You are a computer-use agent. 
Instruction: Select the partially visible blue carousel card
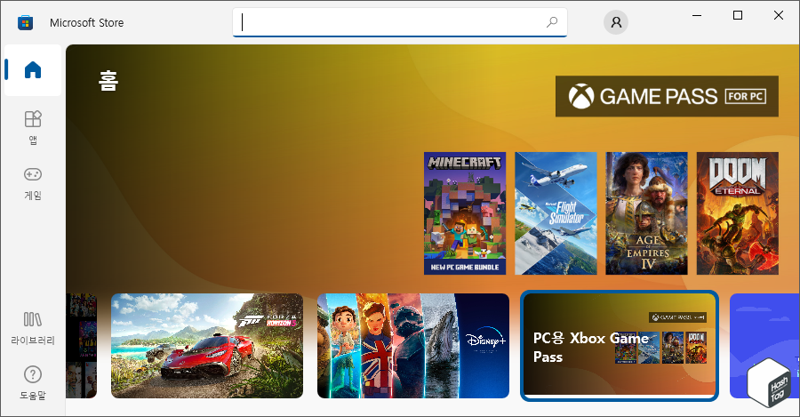[x=764, y=346]
